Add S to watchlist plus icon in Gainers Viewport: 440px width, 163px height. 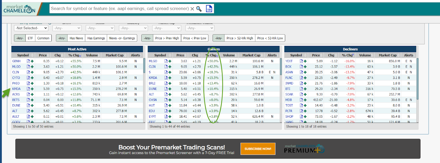click(170, 72)
